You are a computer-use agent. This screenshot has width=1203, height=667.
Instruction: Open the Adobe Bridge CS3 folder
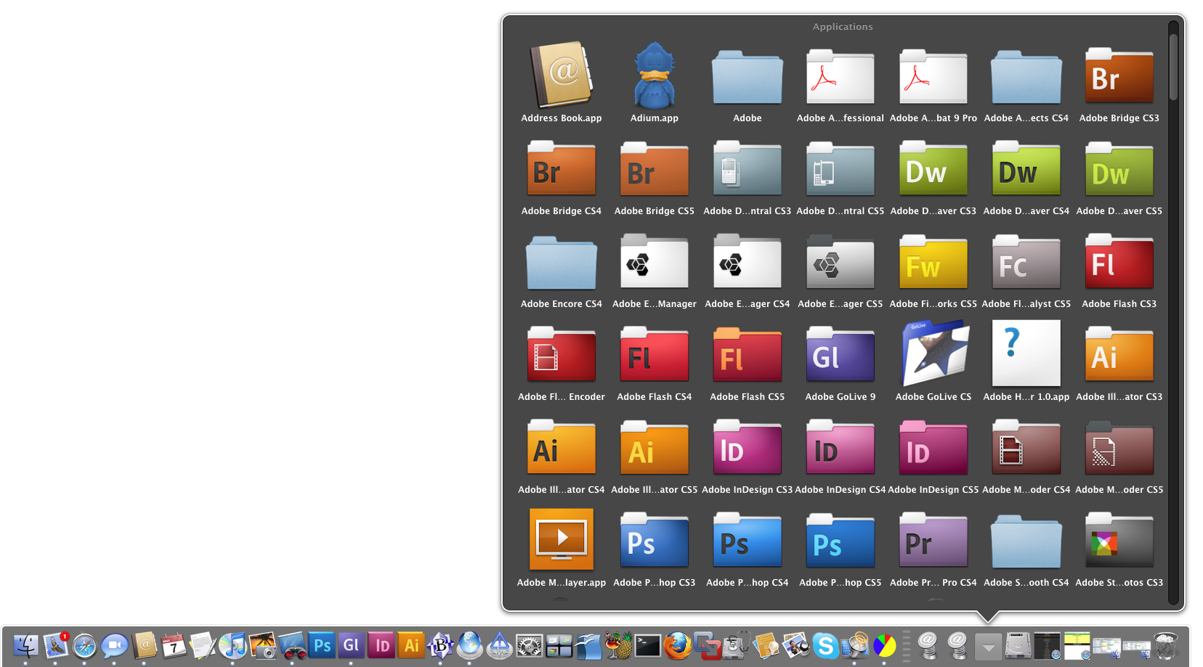pos(1119,76)
